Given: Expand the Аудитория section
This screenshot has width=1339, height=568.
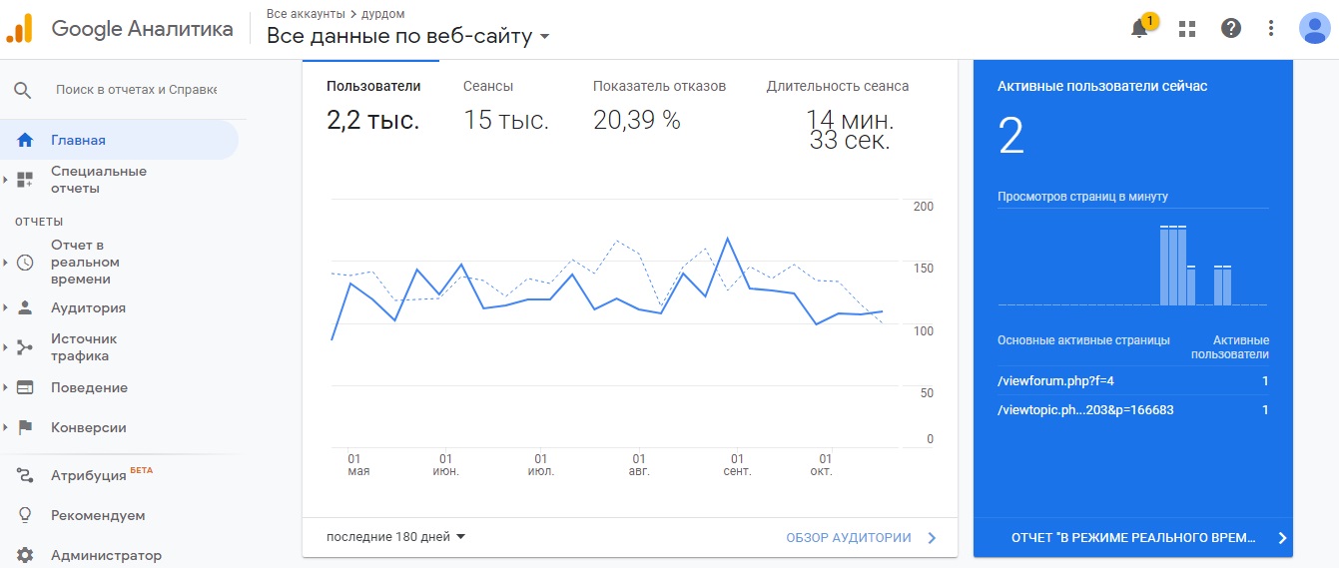Looking at the screenshot, I should pos(88,307).
